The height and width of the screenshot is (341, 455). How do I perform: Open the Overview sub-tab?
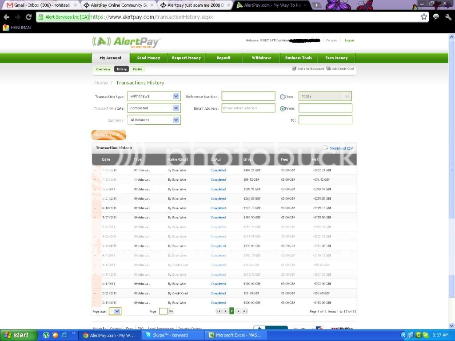pos(103,69)
